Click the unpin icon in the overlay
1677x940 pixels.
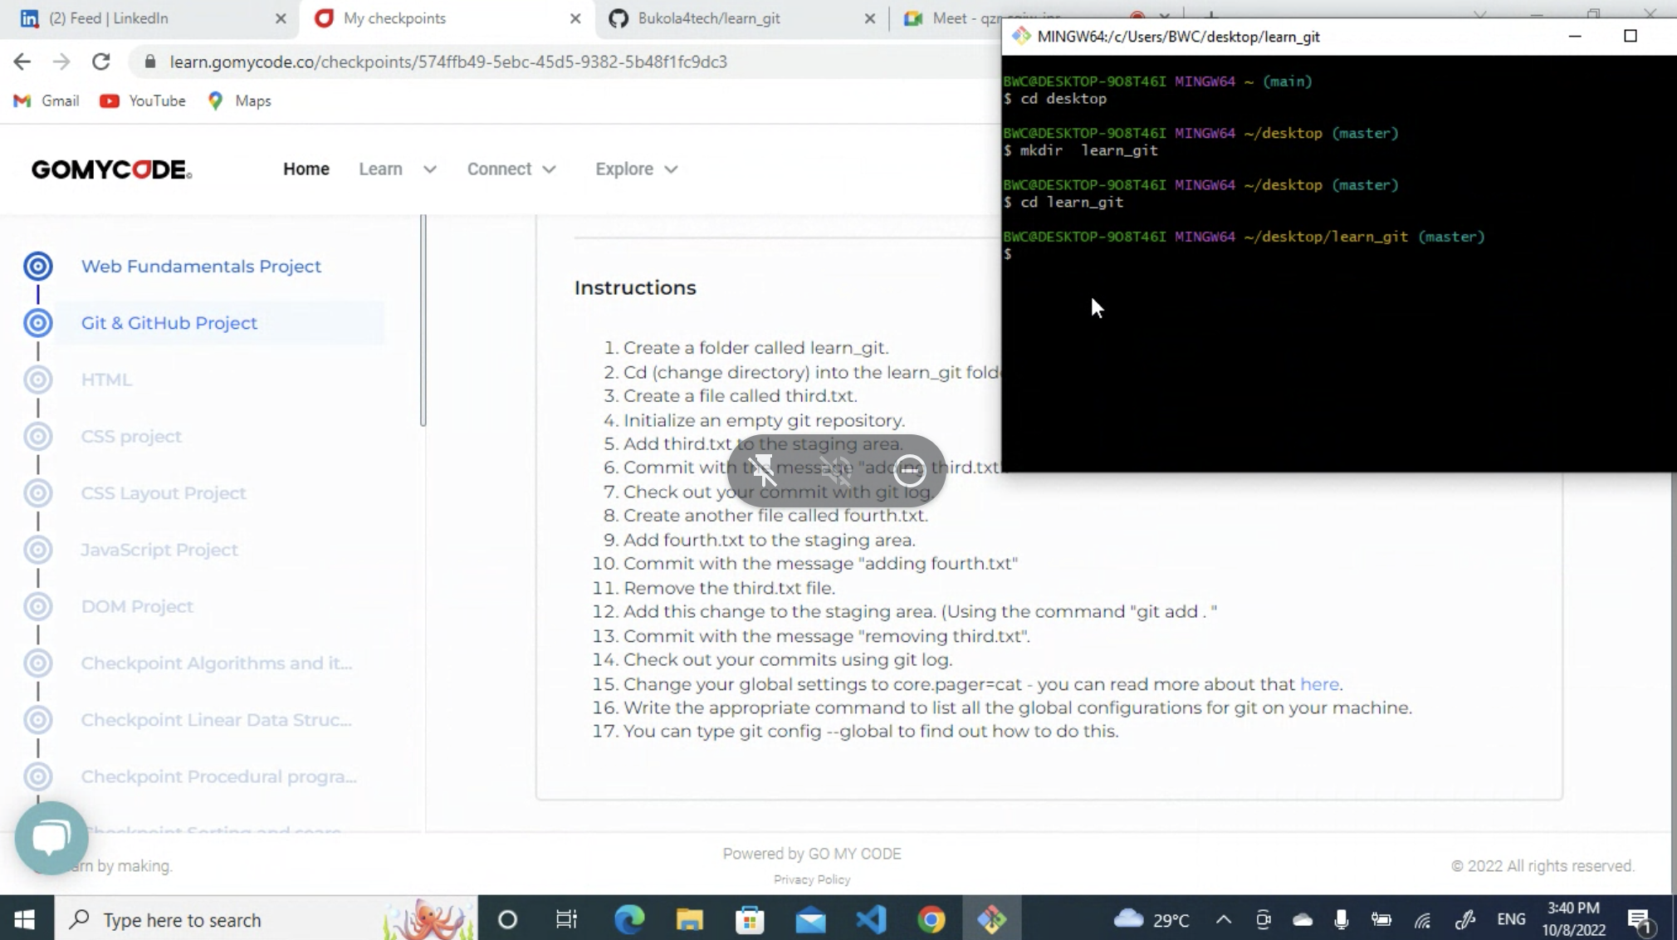(x=762, y=471)
